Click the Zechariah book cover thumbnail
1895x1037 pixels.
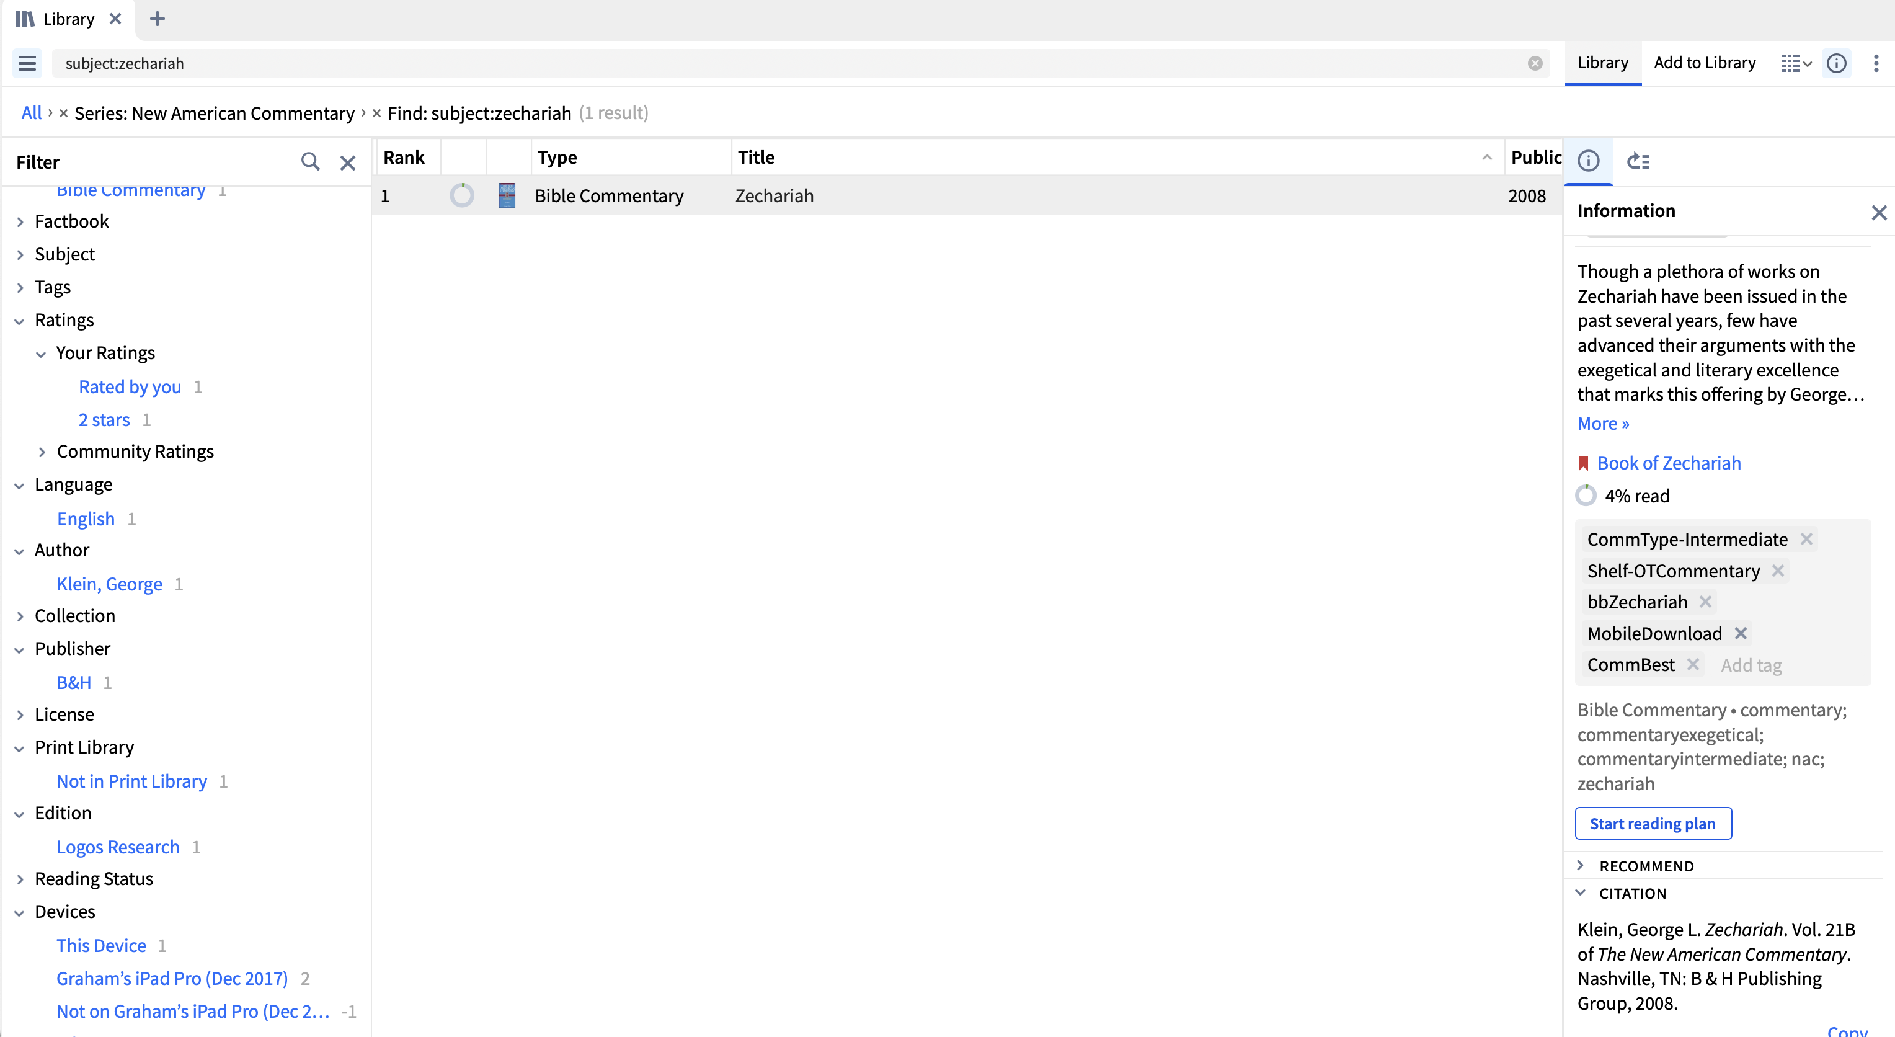coord(507,196)
